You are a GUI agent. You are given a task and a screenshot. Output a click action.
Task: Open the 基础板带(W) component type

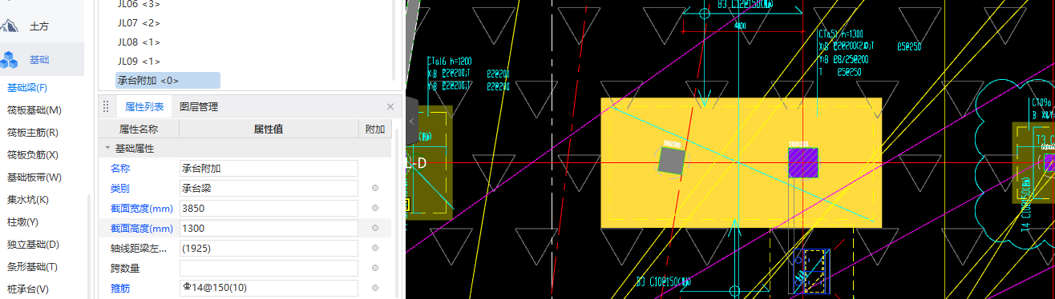[x=34, y=177]
